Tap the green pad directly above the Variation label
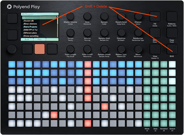The height and width of the screenshot is (135, 184). pyautogui.click(x=164, y=123)
